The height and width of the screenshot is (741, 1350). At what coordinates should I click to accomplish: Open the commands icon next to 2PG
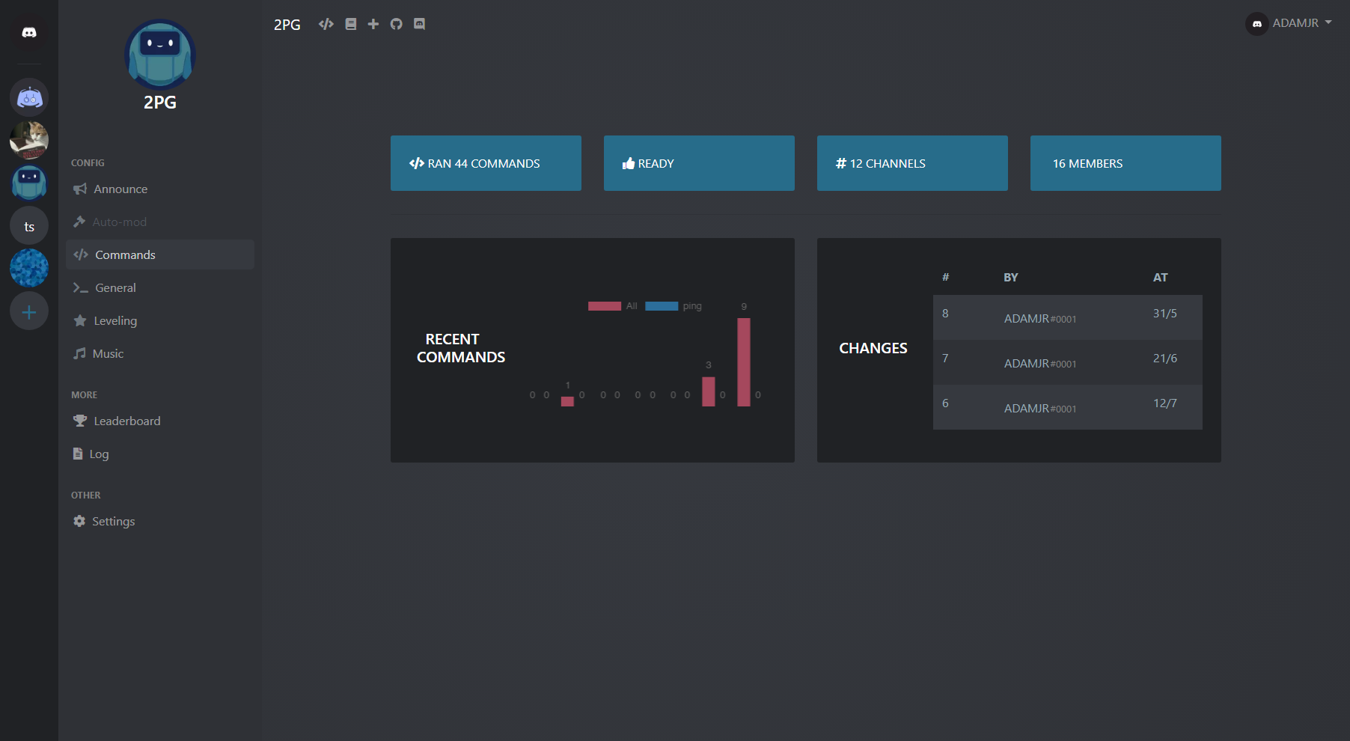[326, 23]
